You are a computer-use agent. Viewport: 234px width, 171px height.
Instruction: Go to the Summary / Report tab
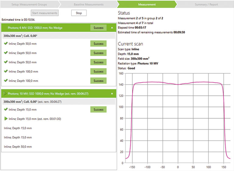point(206,5)
